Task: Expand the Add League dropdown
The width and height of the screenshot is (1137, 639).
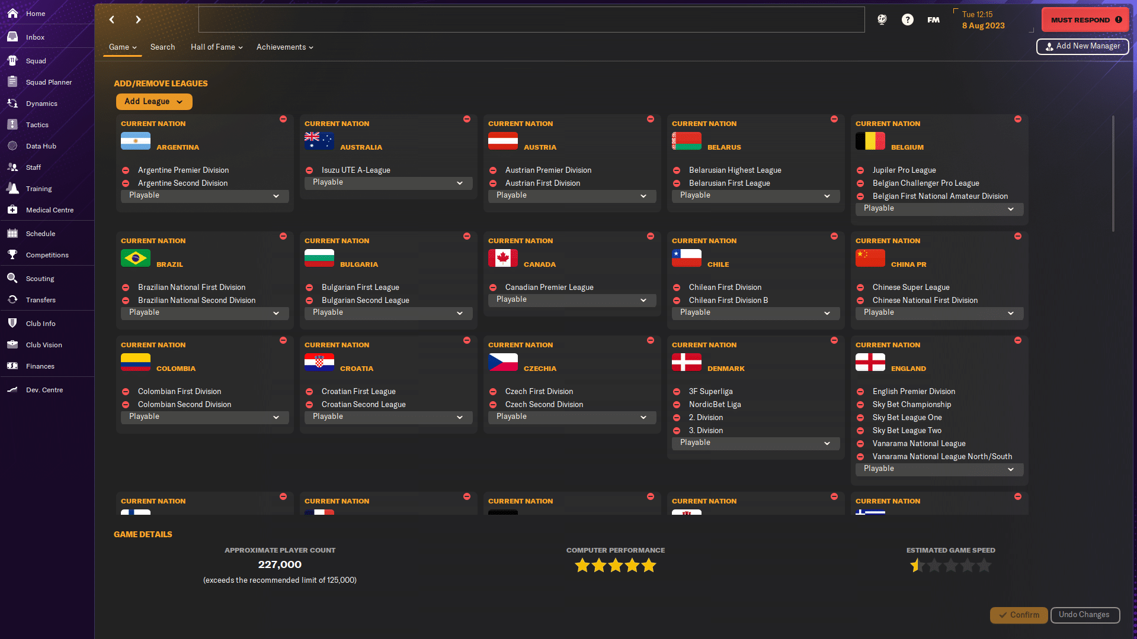Action: pyautogui.click(x=153, y=102)
